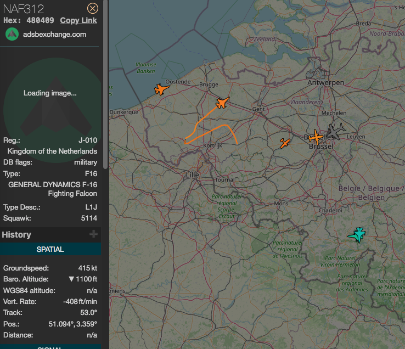Close the NAF312 aircraft info panel
This screenshot has height=349, width=405.
point(92,9)
